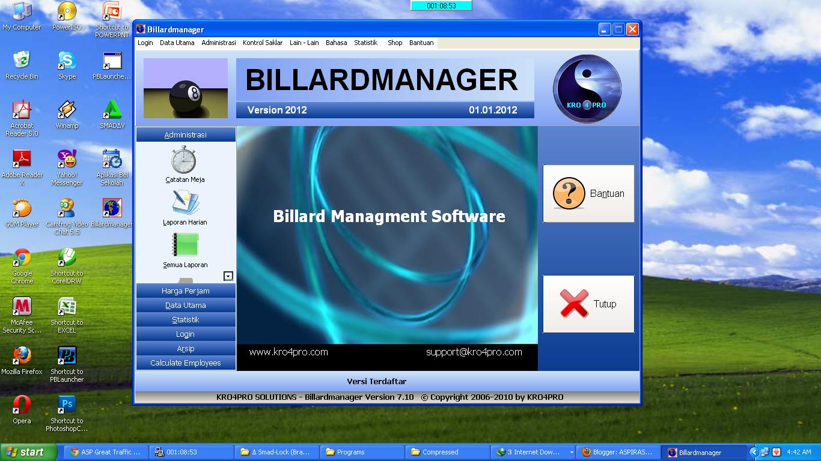Open Camfrog Video Chat 5.5 desktop icon
The image size is (821, 461).
(67, 217)
